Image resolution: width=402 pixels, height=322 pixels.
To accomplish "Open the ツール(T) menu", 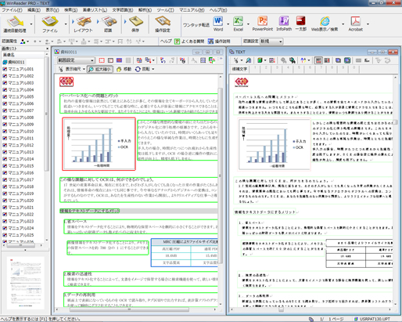I will pyautogui.click(x=166, y=10).
